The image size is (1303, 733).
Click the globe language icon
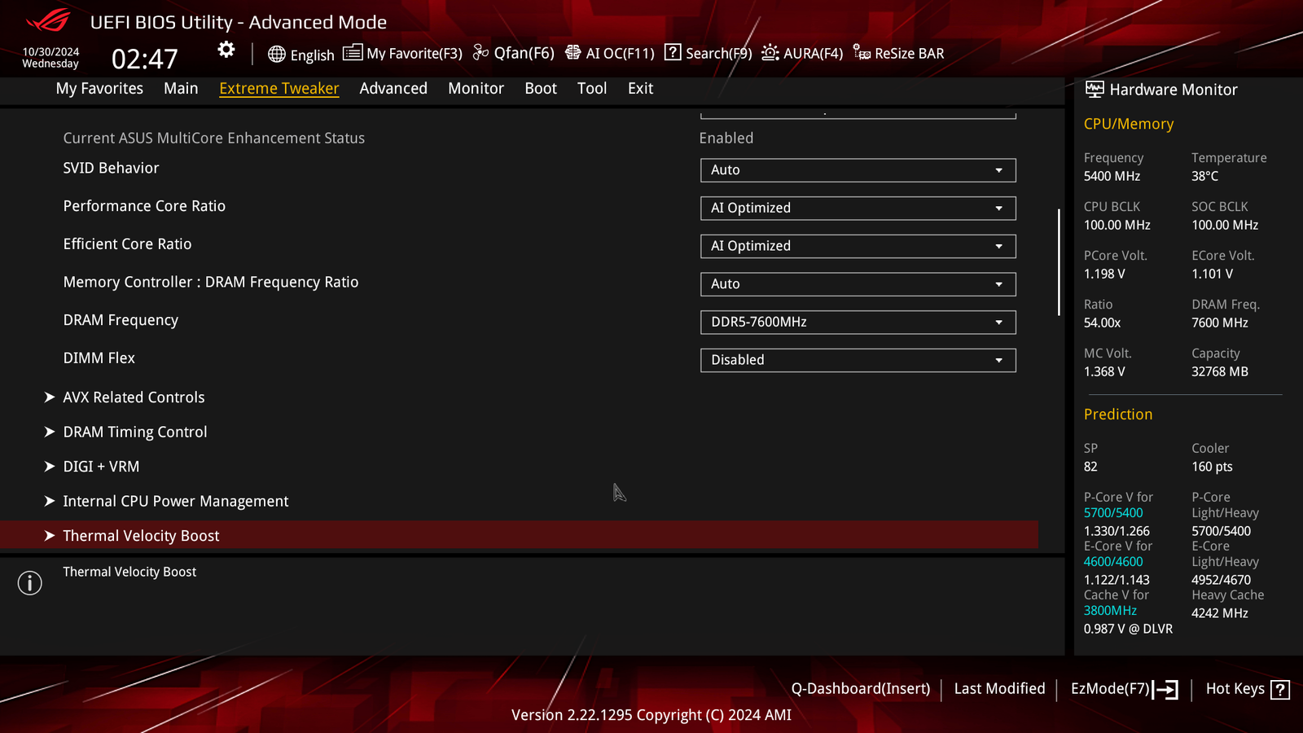point(277,55)
